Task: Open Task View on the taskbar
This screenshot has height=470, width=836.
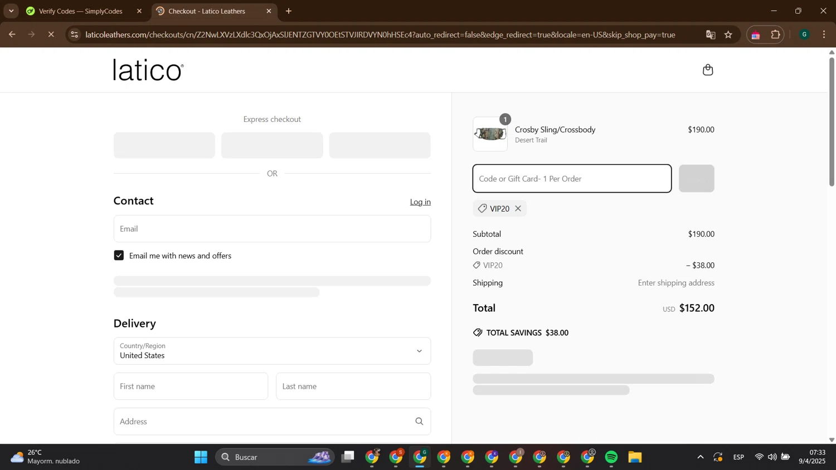Action: 348,457
